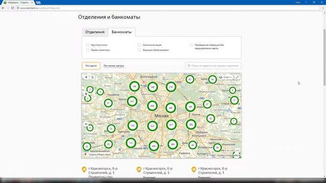Click the ATM cluster marker labeled 63
Screen dimensions: 326x183
(x=189, y=79)
